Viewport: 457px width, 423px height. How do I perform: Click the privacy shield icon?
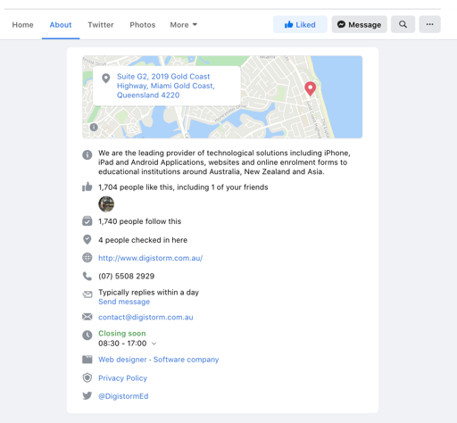pos(87,377)
